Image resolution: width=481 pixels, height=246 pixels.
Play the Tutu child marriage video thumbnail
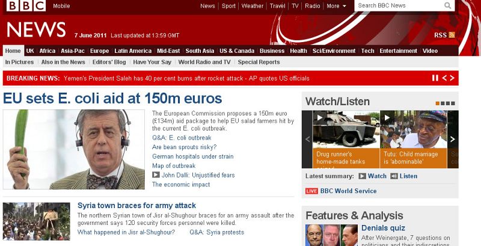click(x=413, y=129)
